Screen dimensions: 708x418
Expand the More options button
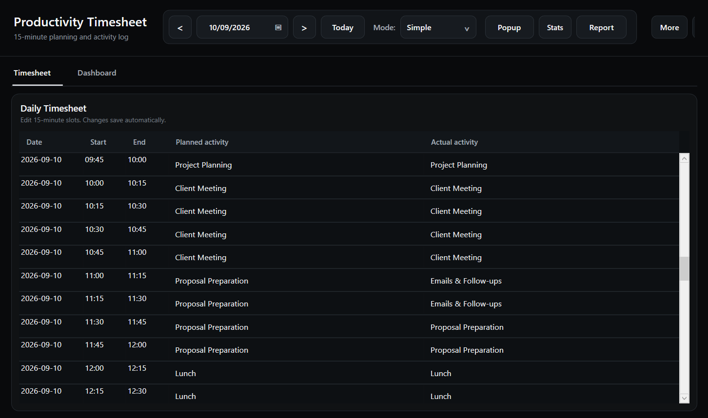[x=669, y=27]
